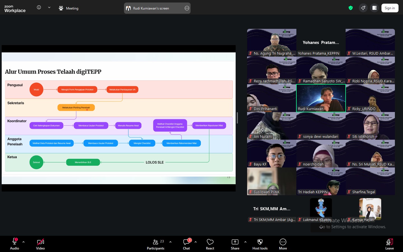
Task: Expand the audio options caret
Action: [x=24, y=242]
